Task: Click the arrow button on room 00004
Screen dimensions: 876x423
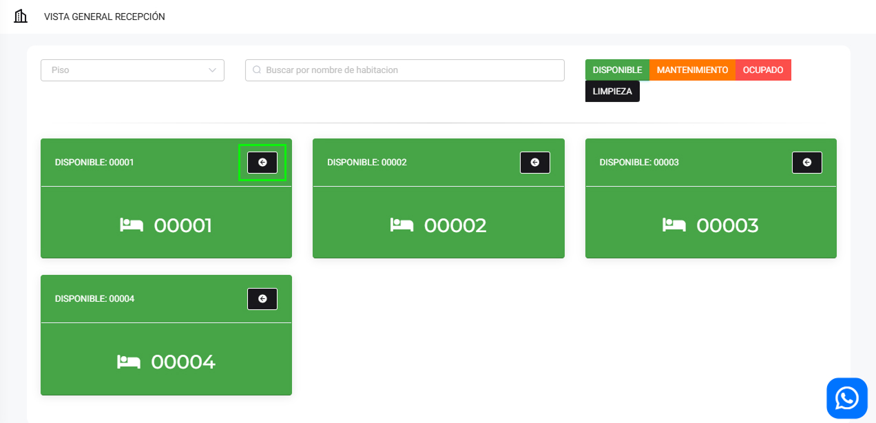Action: click(262, 299)
